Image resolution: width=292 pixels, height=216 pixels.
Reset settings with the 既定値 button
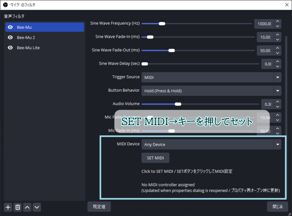point(99,207)
